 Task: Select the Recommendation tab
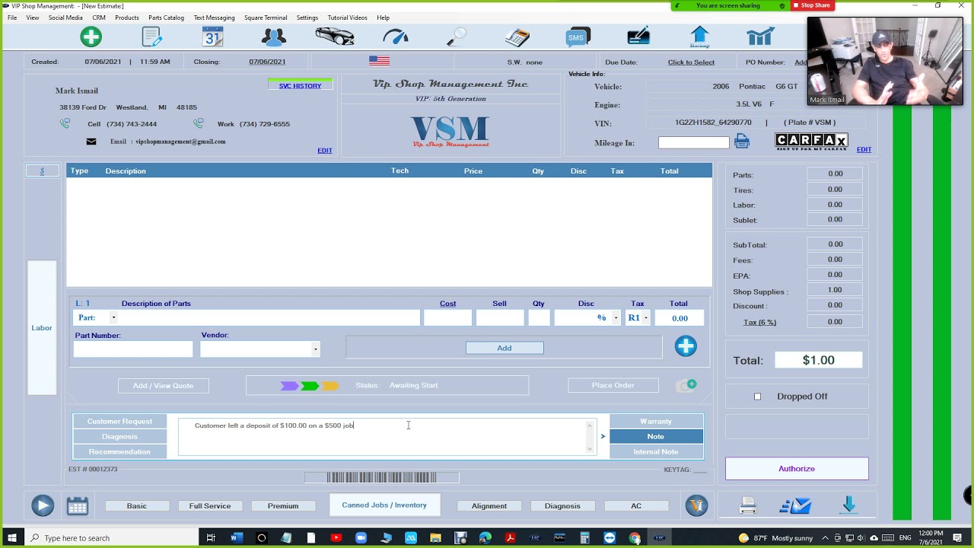[119, 452]
